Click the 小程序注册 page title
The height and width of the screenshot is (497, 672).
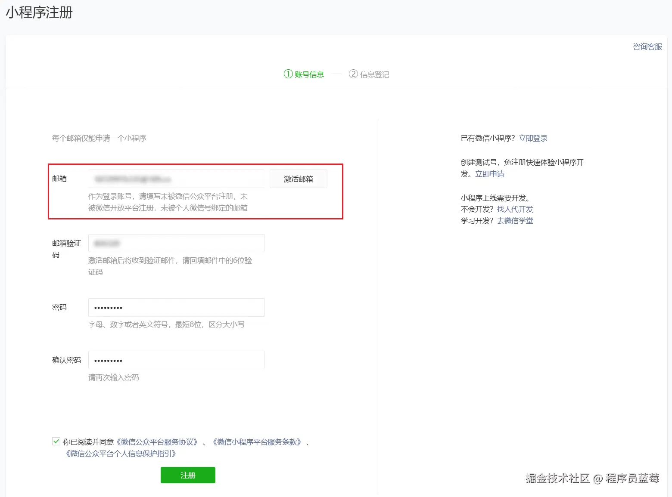pos(39,12)
